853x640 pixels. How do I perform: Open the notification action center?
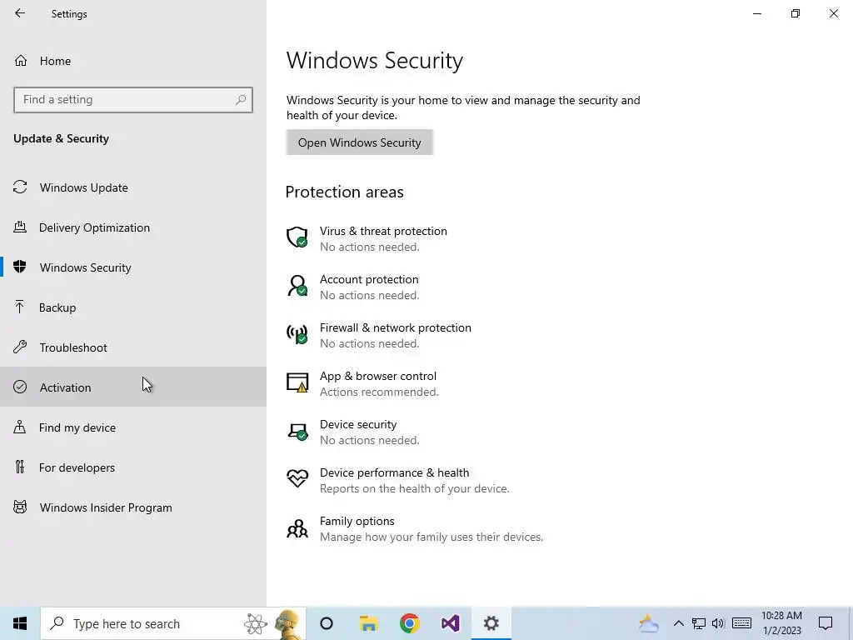(826, 623)
